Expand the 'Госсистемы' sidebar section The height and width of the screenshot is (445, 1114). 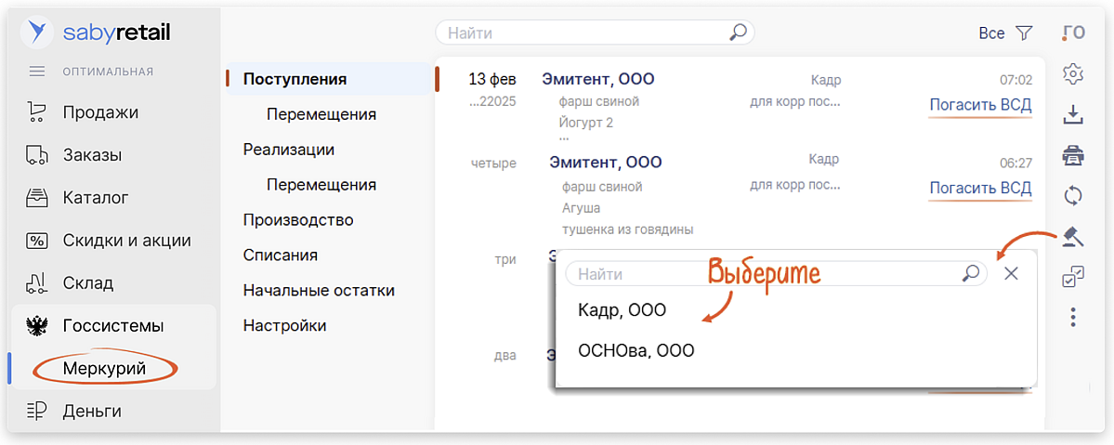click(x=113, y=326)
